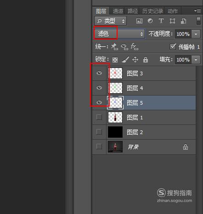Uncheck the 传播帧 1 checkbox
203x214 pixels.
(173, 47)
